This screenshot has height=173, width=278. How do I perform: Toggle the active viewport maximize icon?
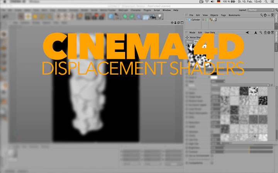[x=182, y=23]
